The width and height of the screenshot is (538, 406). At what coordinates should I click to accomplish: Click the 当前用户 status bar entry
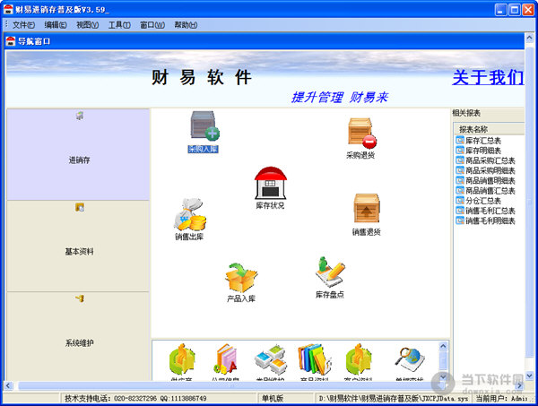pyautogui.click(x=501, y=398)
